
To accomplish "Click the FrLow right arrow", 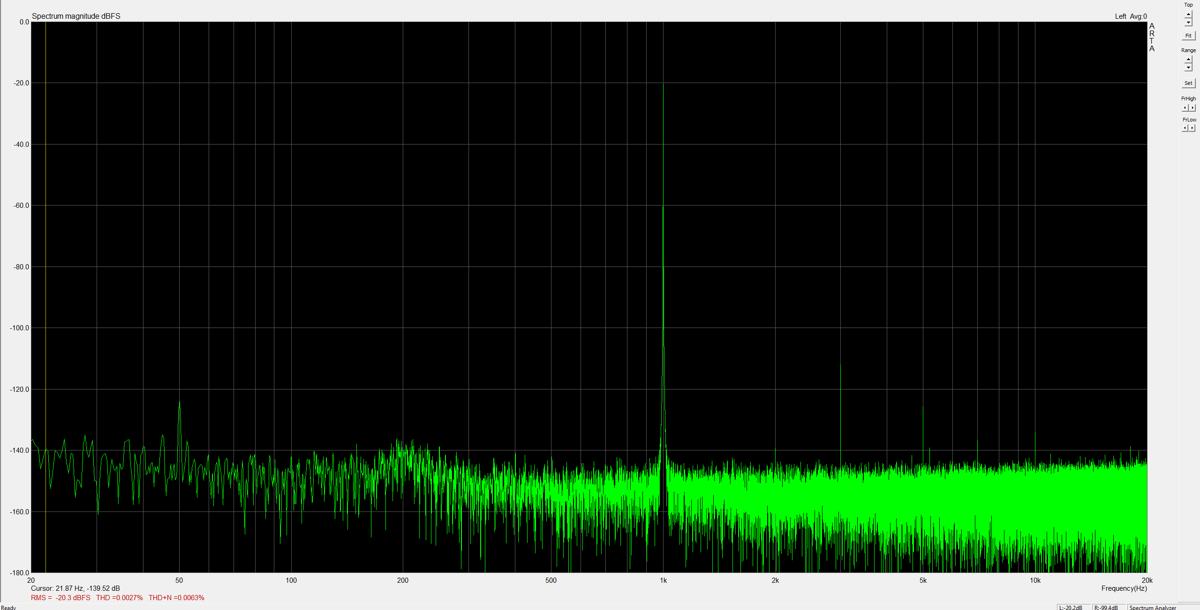I will (1192, 128).
